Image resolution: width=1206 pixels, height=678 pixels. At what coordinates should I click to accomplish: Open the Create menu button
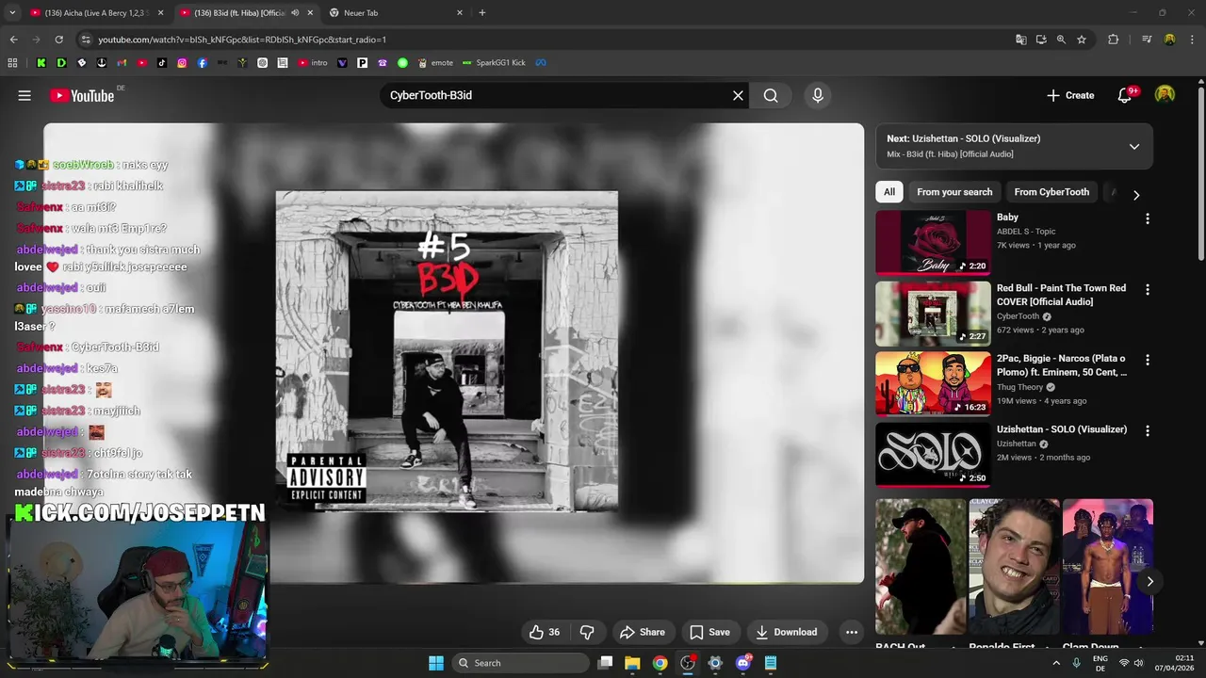pyautogui.click(x=1070, y=95)
